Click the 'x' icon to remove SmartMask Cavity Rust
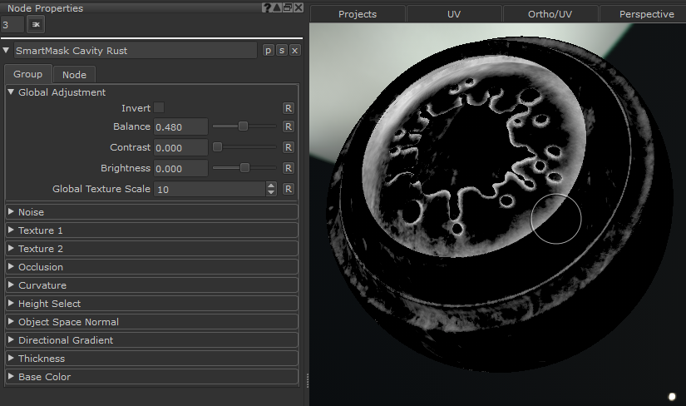The image size is (686, 406). tap(294, 51)
